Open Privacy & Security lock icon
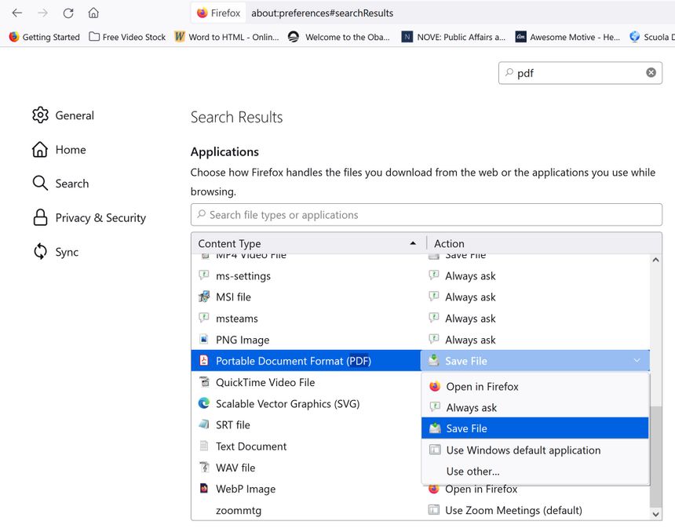 click(40, 218)
